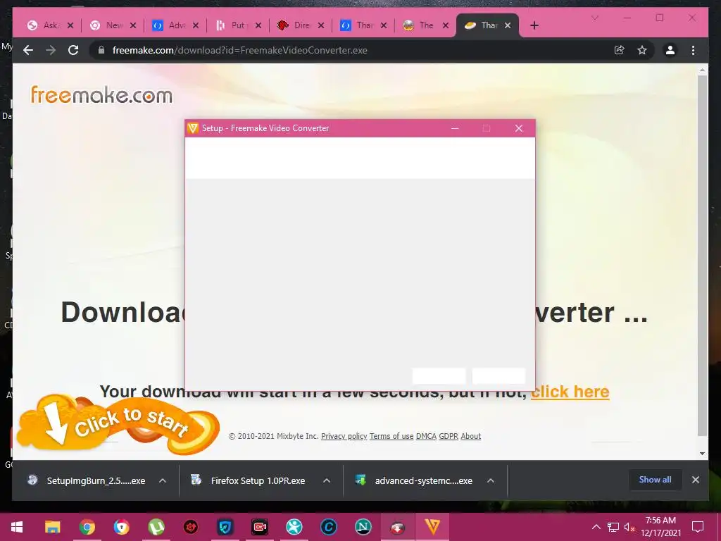Open the DMCA link
This screenshot has width=721, height=541.
(426, 436)
